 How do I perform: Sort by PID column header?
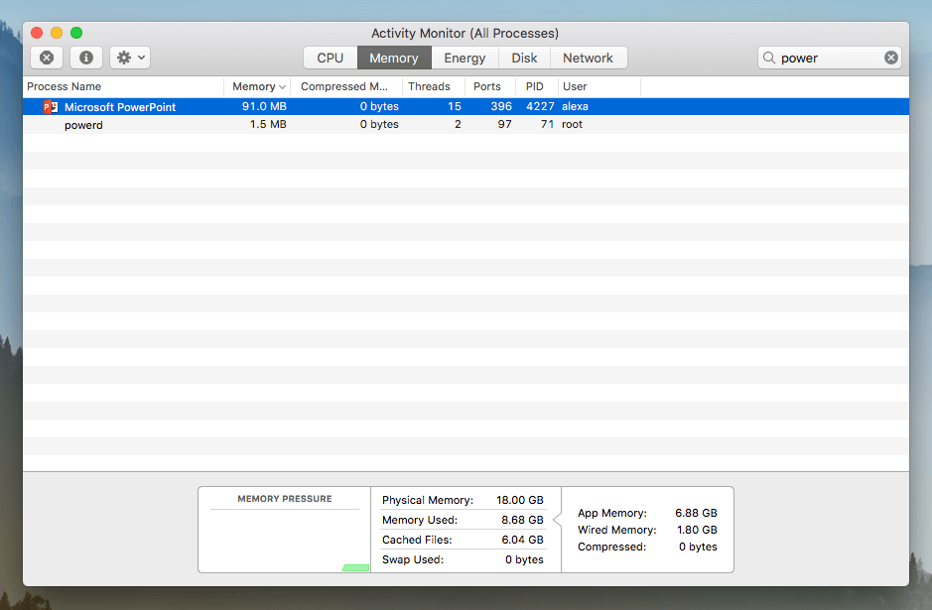(537, 86)
